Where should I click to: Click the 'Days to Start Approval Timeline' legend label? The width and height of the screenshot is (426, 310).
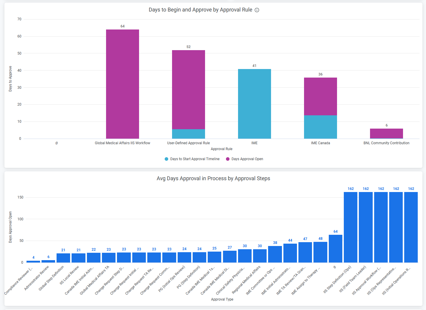pyautogui.click(x=195, y=159)
